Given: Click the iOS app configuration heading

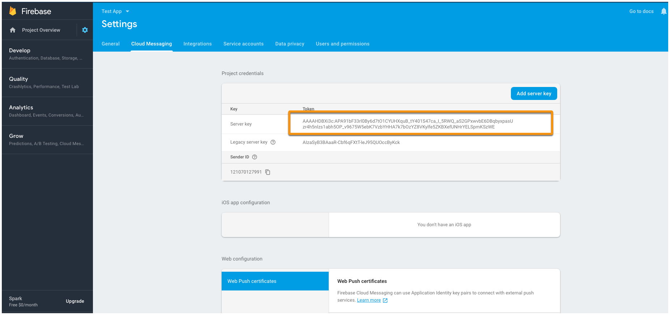Looking at the screenshot, I should click(246, 202).
